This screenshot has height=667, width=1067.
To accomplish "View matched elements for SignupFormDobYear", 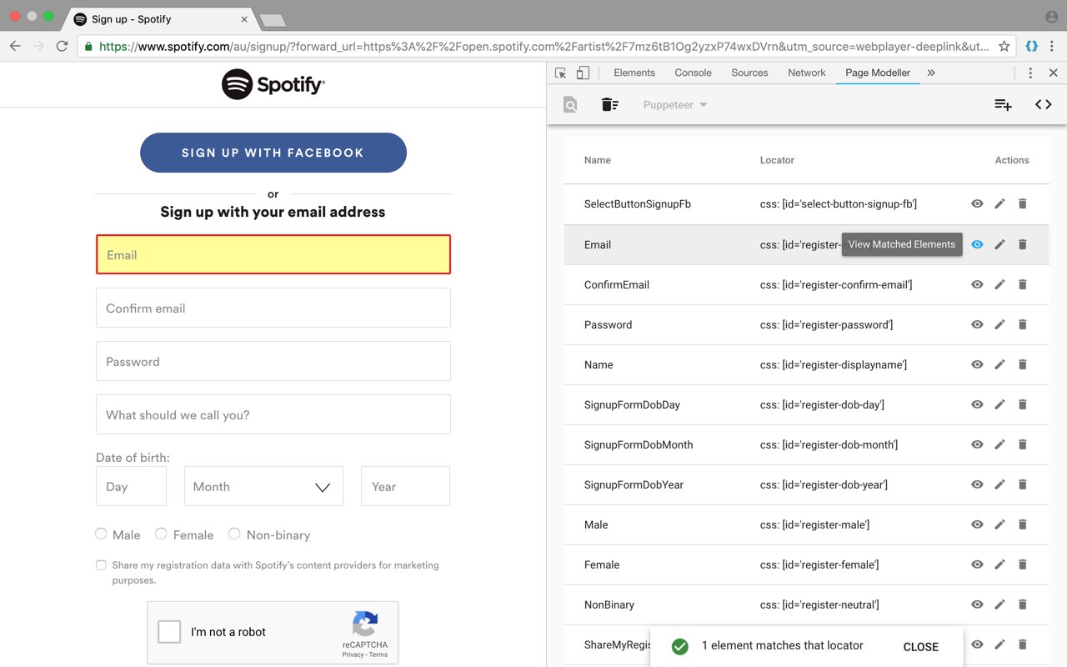I will tap(977, 484).
